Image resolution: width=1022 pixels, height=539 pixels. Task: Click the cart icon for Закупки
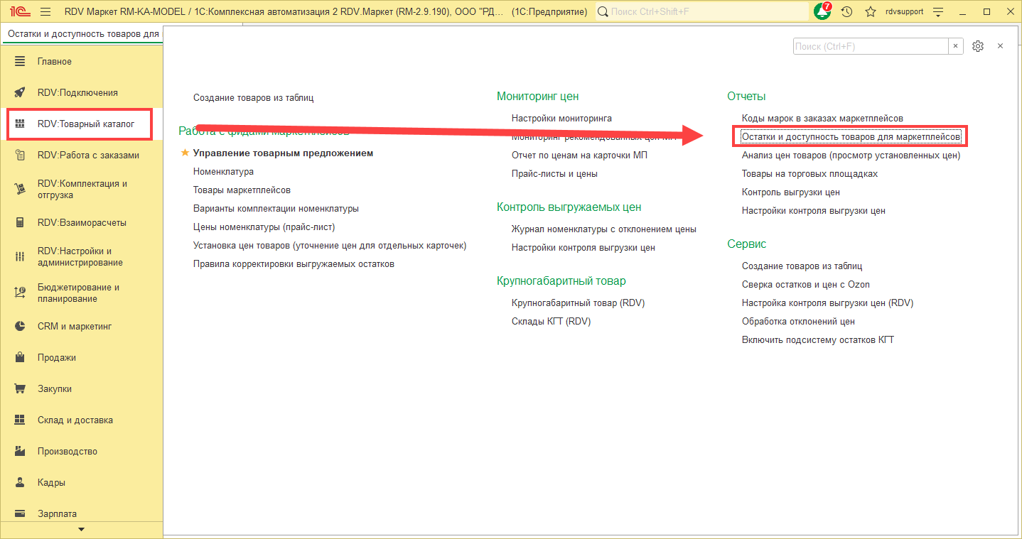tap(20, 388)
